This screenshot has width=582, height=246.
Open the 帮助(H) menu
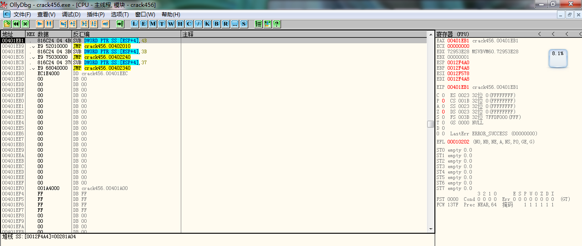(171, 15)
